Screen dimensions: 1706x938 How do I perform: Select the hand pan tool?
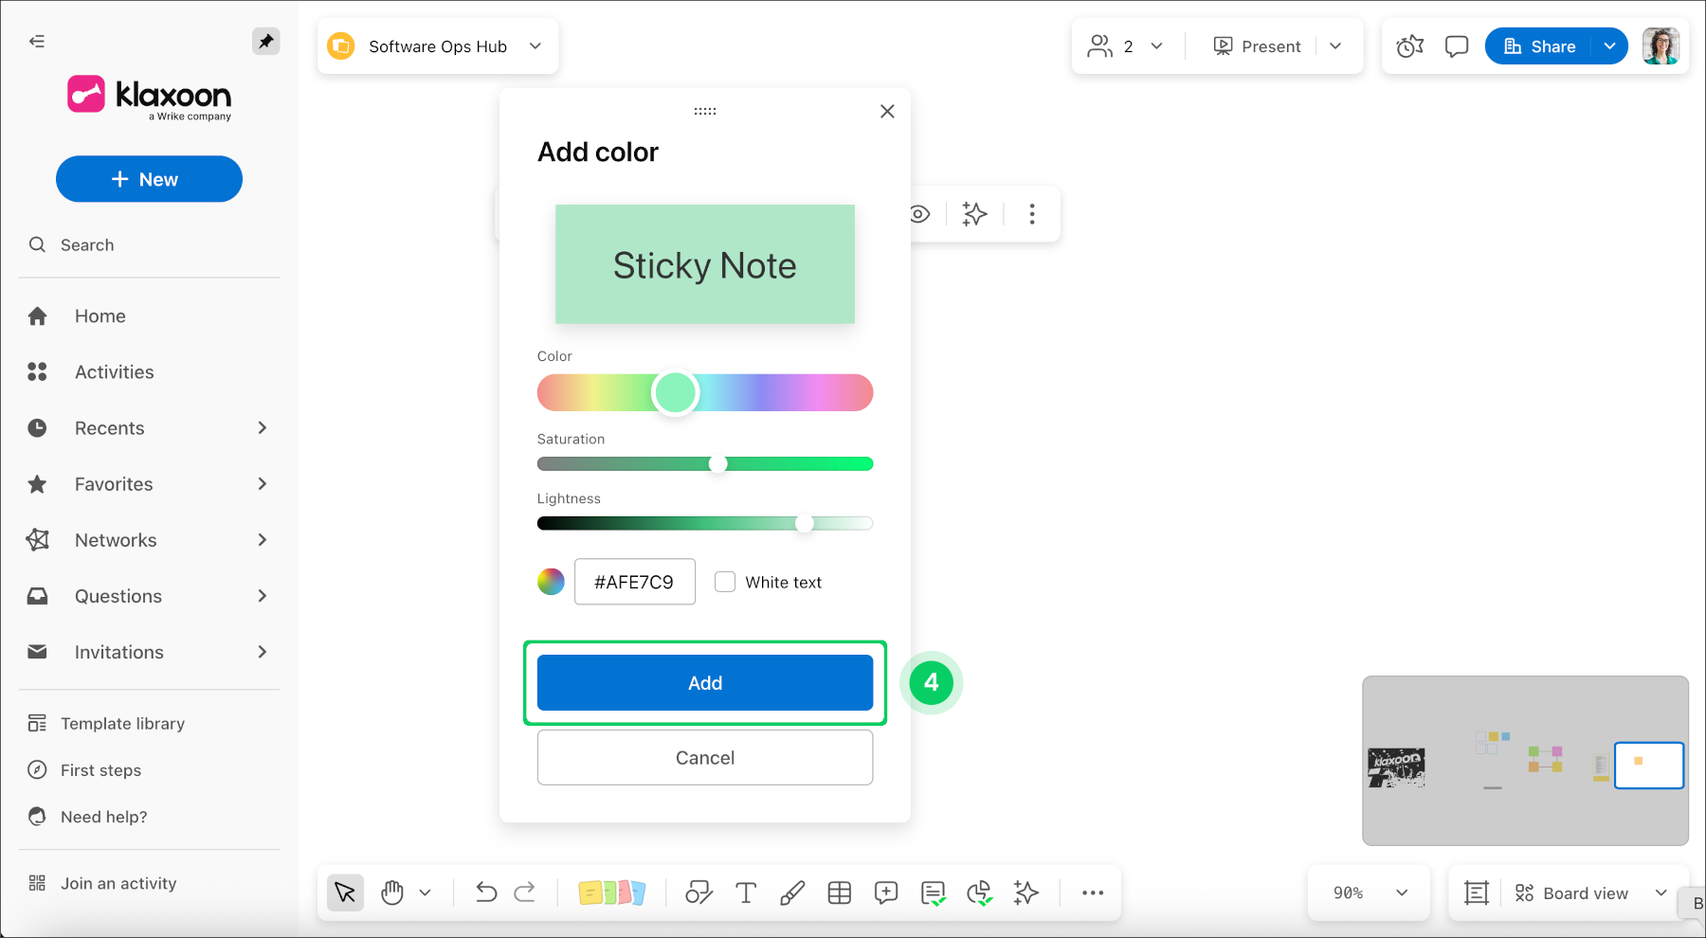pos(391,892)
